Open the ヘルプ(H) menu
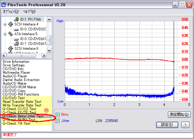Screen dimensions: 194x139 pos(29,12)
